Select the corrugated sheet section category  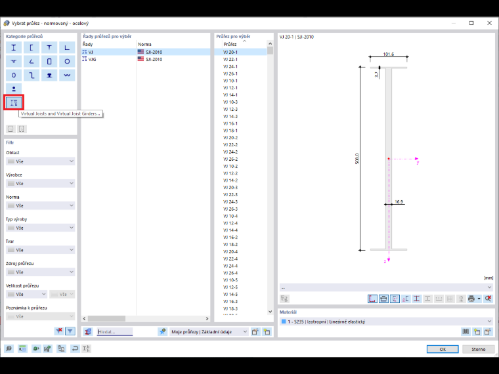tap(67, 75)
